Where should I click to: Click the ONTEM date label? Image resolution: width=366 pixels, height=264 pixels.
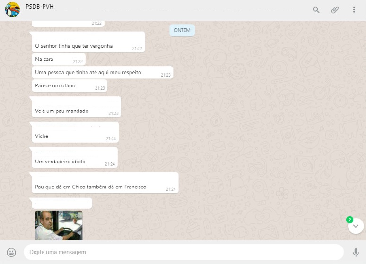pos(182,30)
